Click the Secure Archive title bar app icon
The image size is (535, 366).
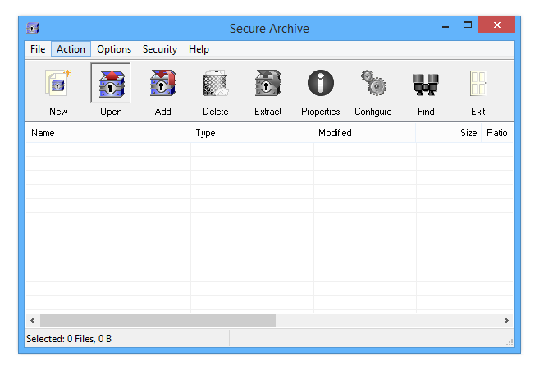[x=33, y=28]
